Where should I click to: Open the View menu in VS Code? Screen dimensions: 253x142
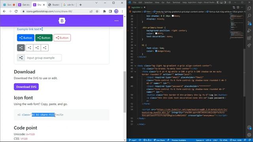click(x=157, y=2)
